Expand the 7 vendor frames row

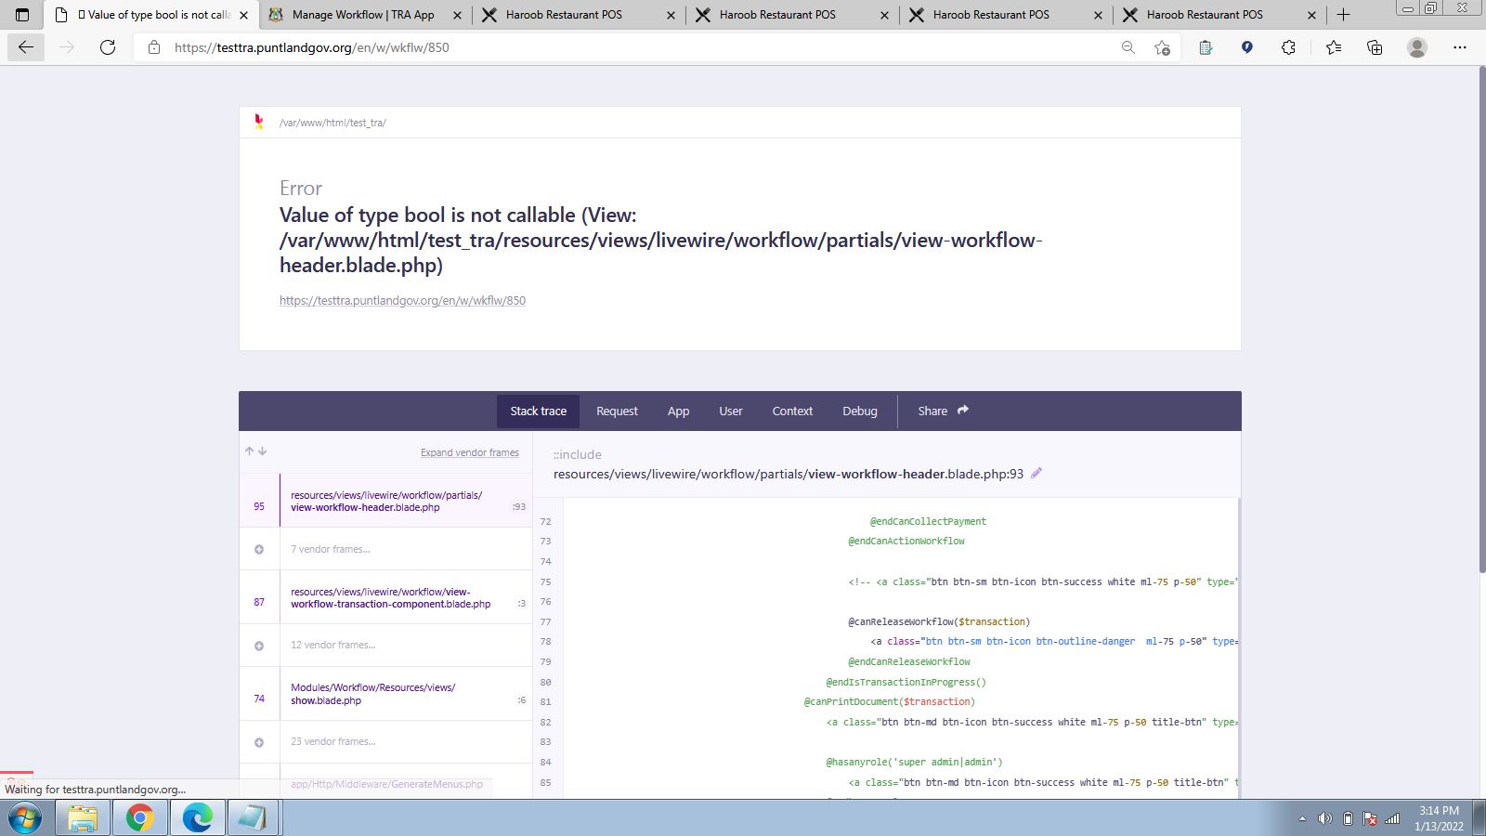[385, 549]
